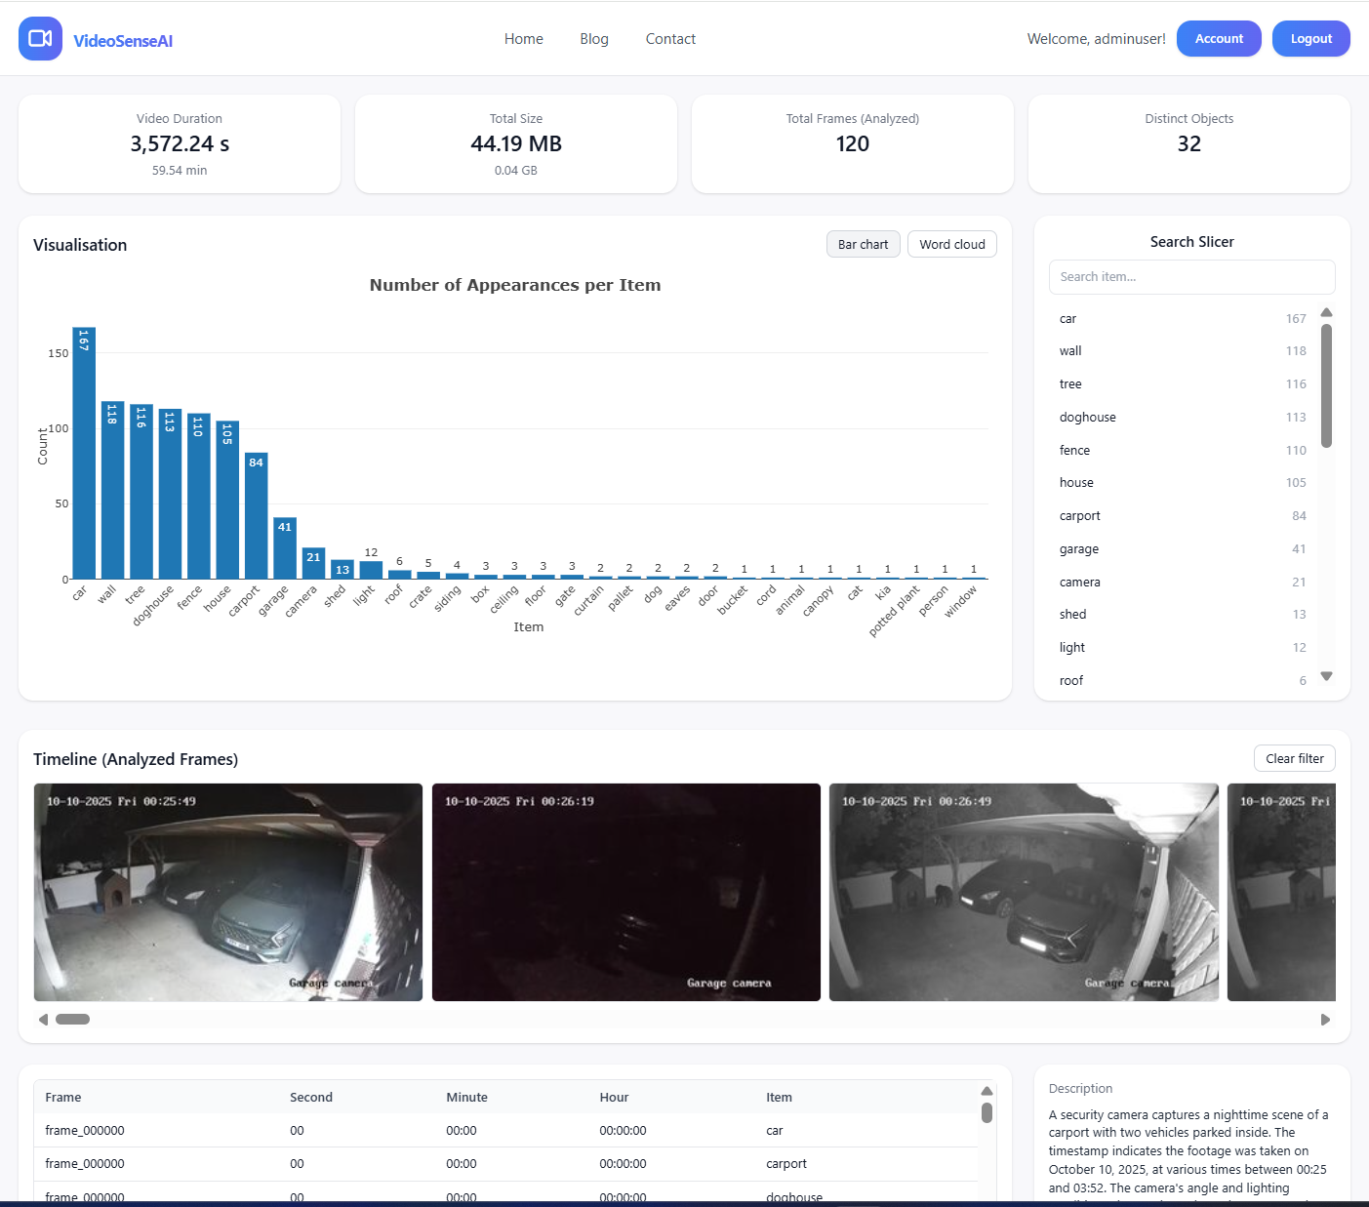The height and width of the screenshot is (1207, 1369).
Task: Switch to Bar chart view
Action: click(x=863, y=244)
